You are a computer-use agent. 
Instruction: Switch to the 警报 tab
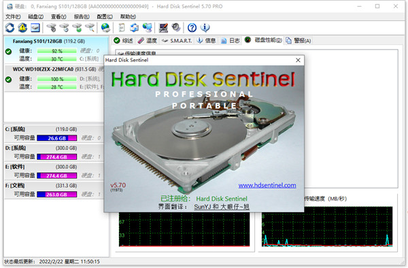299,41
